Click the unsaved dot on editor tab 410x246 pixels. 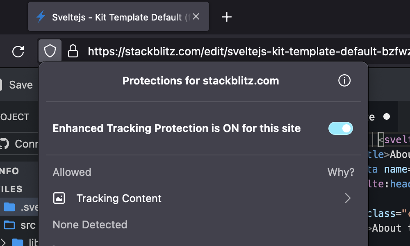(387, 116)
